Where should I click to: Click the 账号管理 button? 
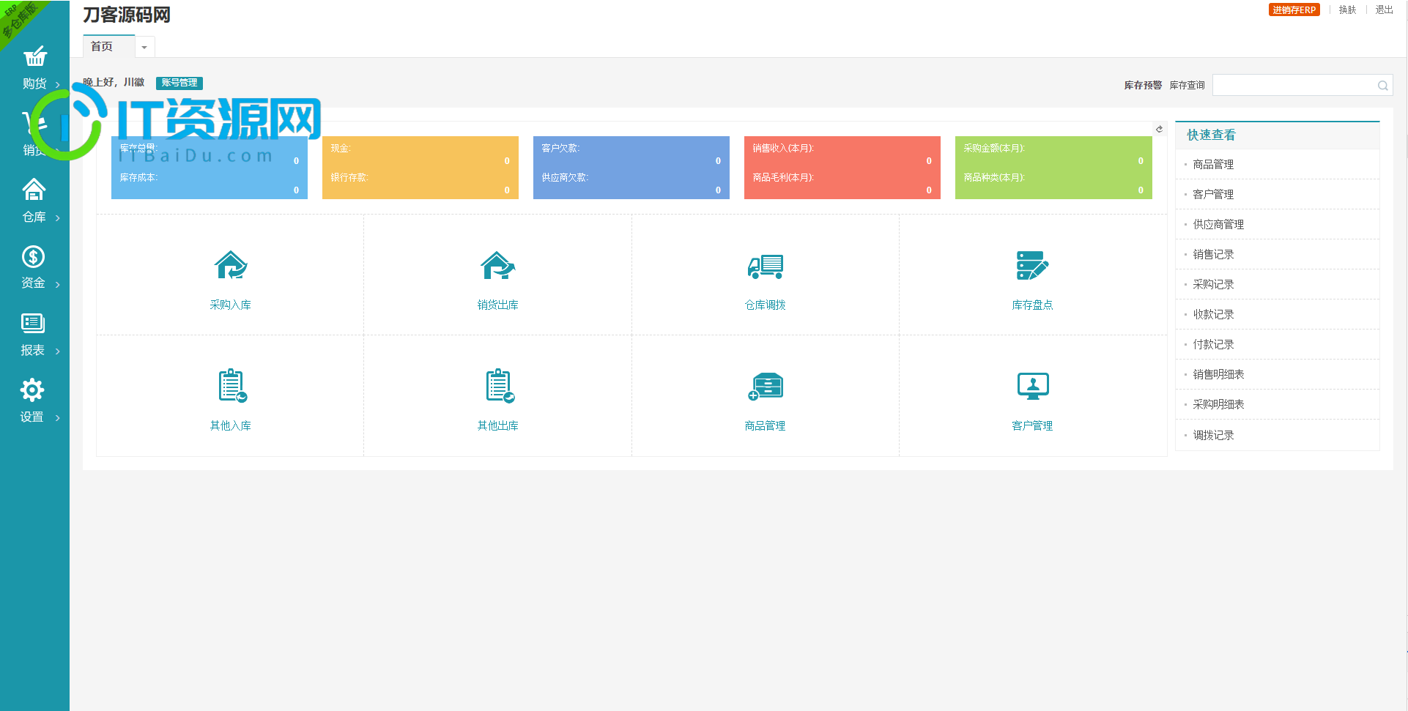coord(179,83)
